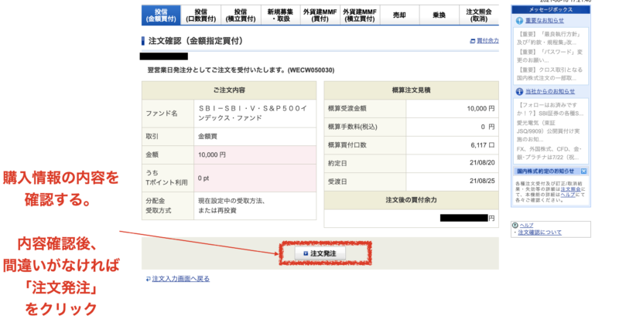Open the 「最良執行方針」 notice entry

(550, 39)
